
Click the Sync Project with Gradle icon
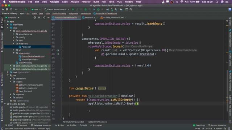tap(108, 9)
